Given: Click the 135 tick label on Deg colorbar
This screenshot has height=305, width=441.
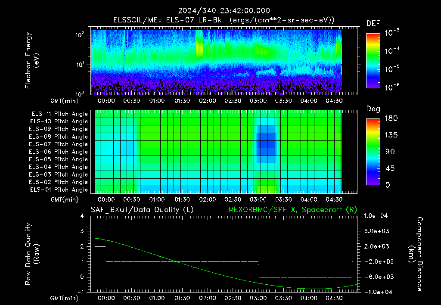Looking at the screenshot, I should pyautogui.click(x=391, y=135).
